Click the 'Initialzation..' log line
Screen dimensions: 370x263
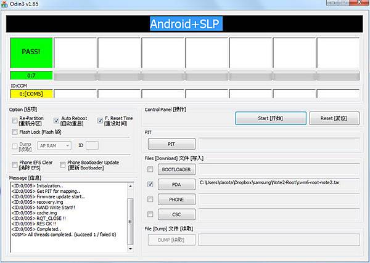(37, 186)
